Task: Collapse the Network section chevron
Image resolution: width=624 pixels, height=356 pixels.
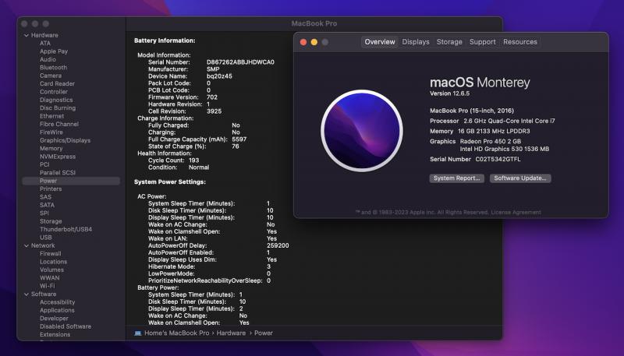Action: 27,246
